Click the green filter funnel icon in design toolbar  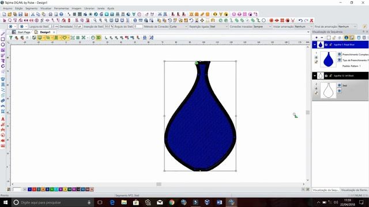point(11,37)
